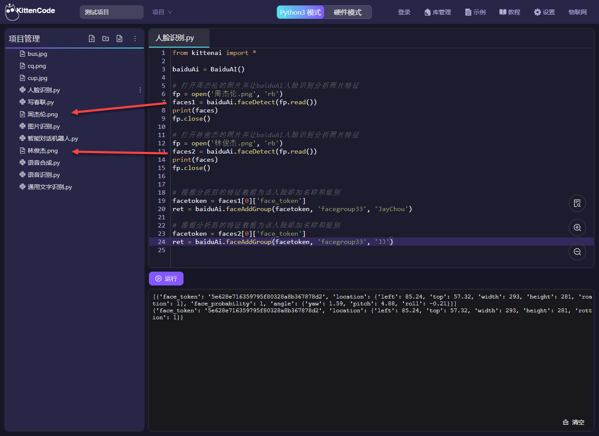Screen dimensions: 599x436
Task: Click the face_token console output text
Action: (x=372, y=307)
